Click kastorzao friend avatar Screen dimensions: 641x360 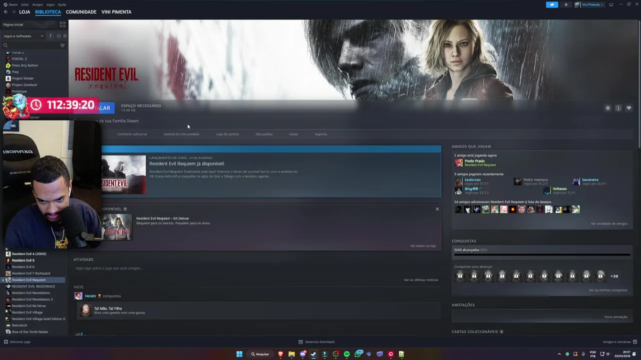[x=458, y=181]
